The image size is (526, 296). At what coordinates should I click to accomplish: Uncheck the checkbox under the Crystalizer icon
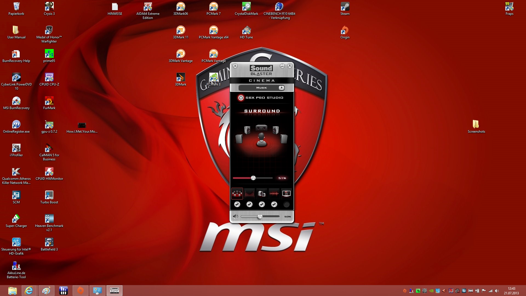[x=249, y=204]
